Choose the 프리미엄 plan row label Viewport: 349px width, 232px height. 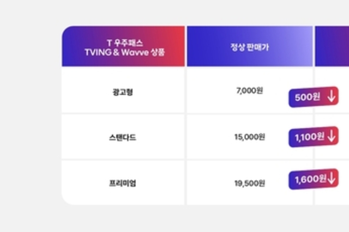tap(123, 183)
